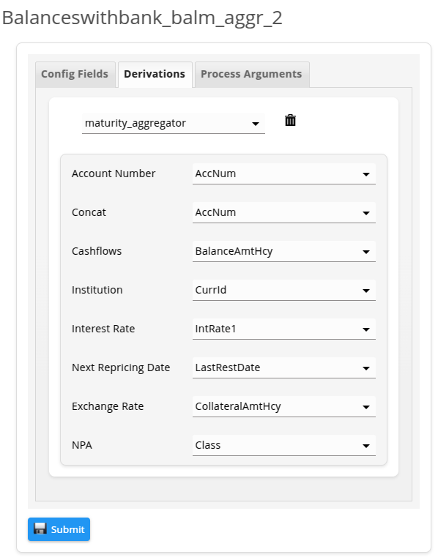Click the Balanceswithbank_balm_aggr_2 page heading
The height and width of the screenshot is (560, 438).
pyautogui.click(x=142, y=18)
